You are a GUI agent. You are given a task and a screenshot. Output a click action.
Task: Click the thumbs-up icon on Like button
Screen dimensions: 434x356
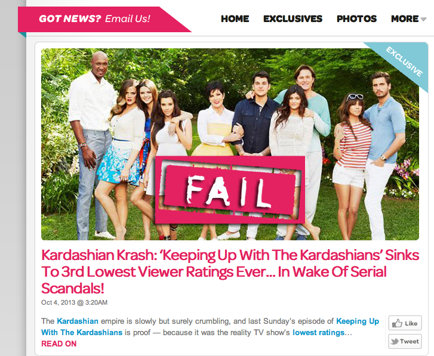[x=397, y=323]
